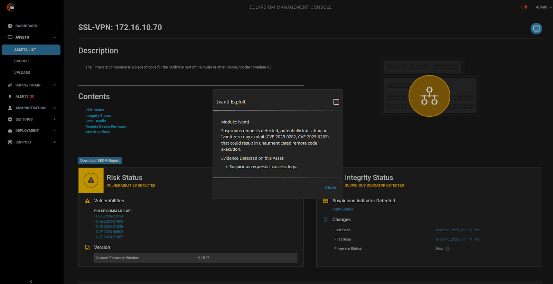
Task: Click the monitor icon at top right
Action: click(536, 29)
